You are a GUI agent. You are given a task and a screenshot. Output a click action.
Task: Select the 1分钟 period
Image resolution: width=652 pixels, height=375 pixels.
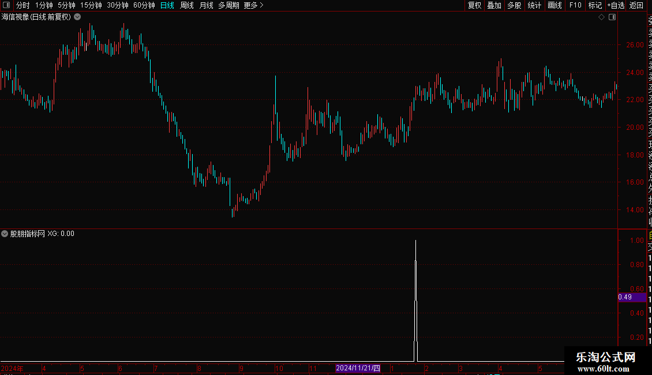[44, 5]
